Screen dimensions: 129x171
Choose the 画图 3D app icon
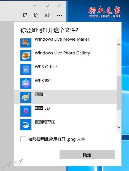click(x=26, y=111)
